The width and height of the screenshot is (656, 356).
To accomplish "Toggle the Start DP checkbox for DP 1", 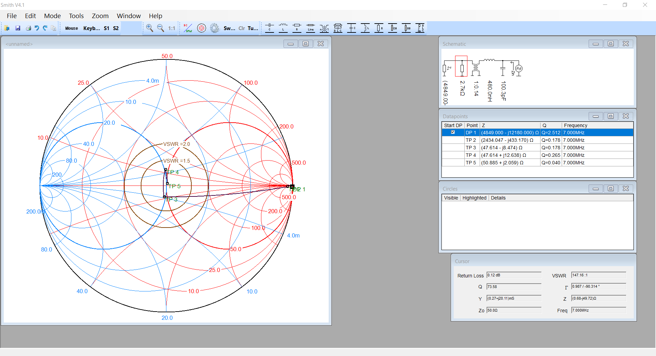I will (x=453, y=133).
